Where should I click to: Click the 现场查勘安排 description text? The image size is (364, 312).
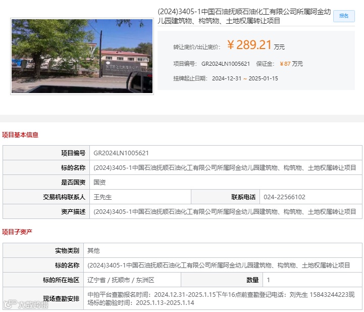coord(221,298)
